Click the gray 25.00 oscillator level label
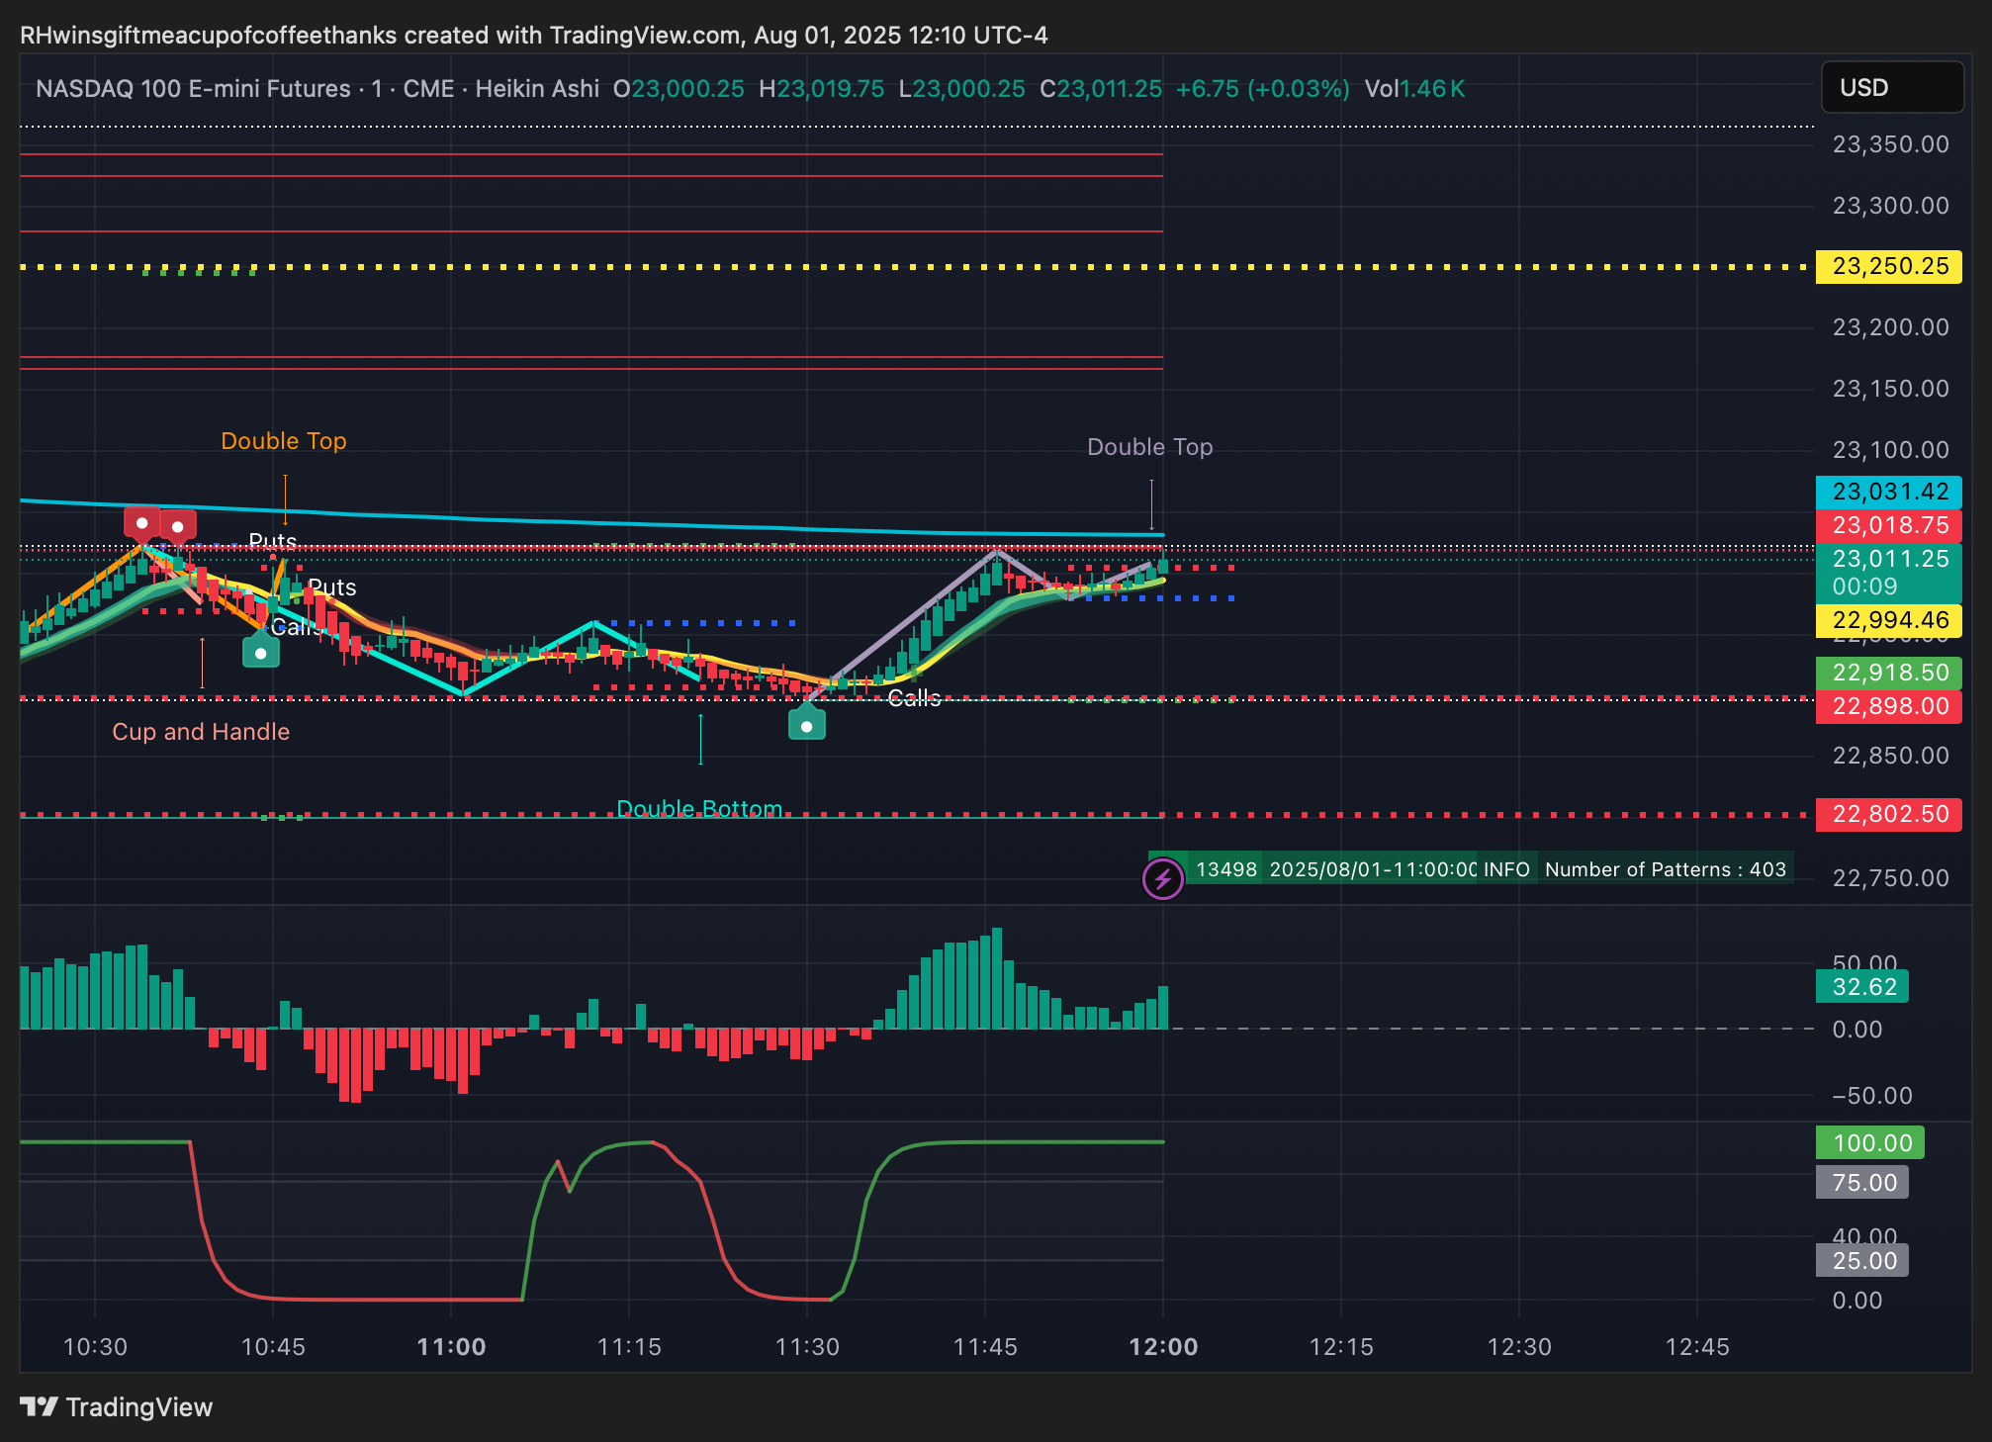 click(1863, 1261)
